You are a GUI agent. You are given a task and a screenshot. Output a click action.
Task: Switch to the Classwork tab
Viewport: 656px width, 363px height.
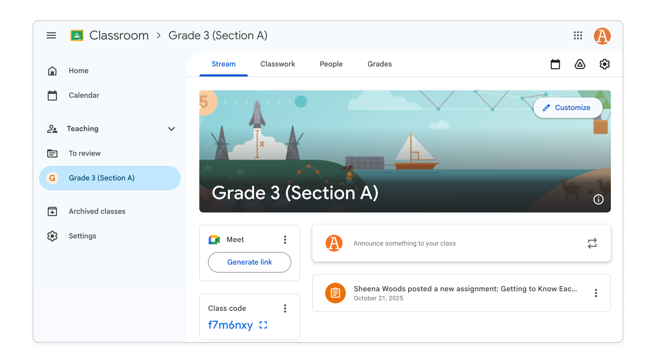point(278,64)
